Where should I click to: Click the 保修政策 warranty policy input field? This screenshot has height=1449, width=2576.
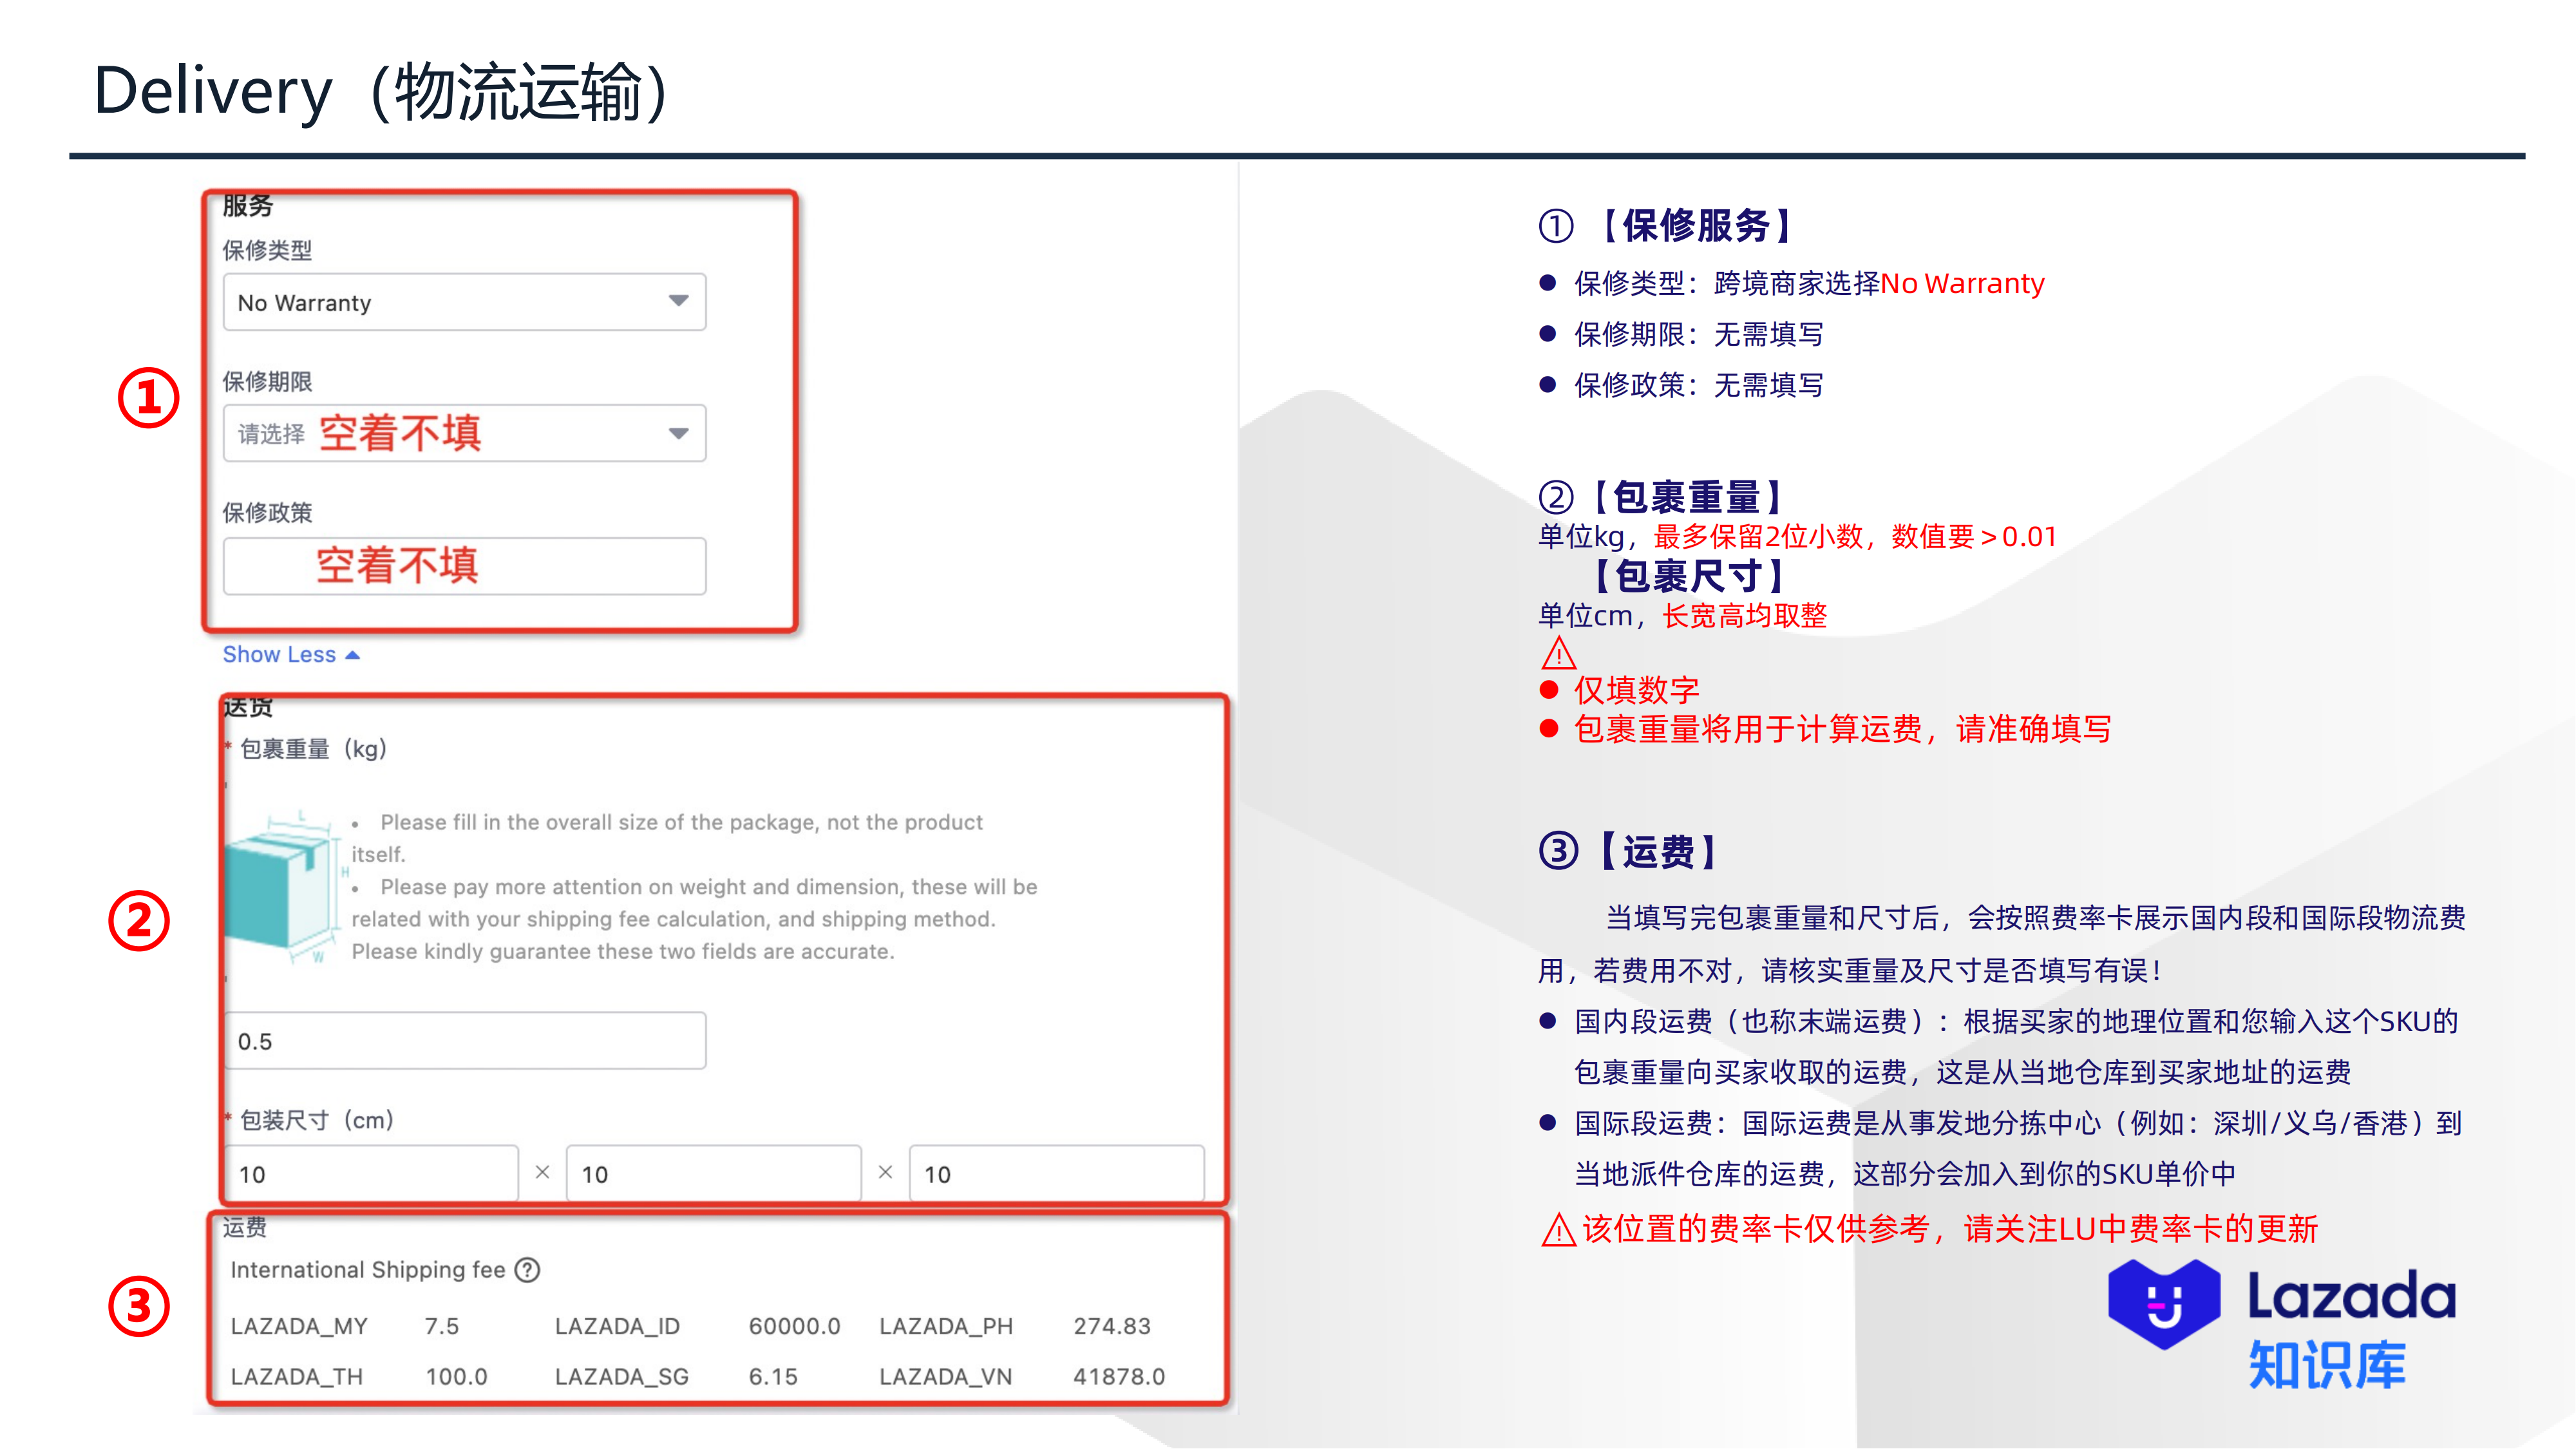coord(464,566)
